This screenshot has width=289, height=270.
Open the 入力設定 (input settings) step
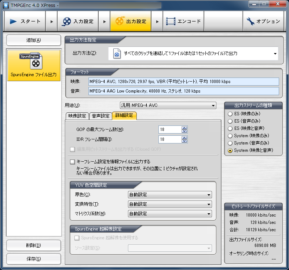click(78, 21)
